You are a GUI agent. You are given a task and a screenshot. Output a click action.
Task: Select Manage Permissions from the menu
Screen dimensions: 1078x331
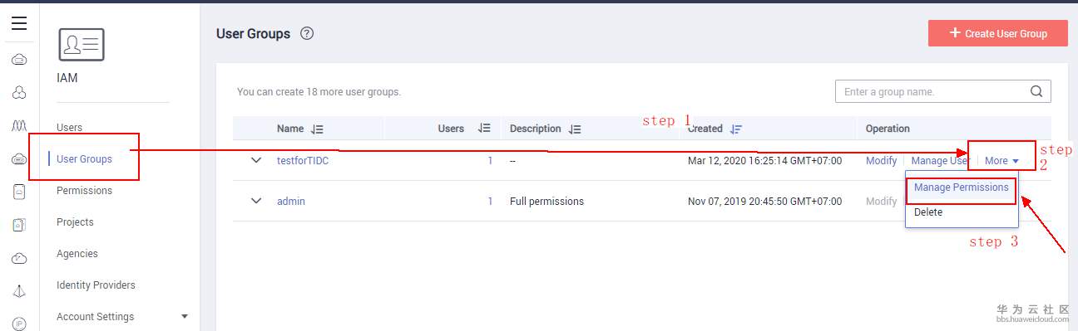(x=961, y=187)
